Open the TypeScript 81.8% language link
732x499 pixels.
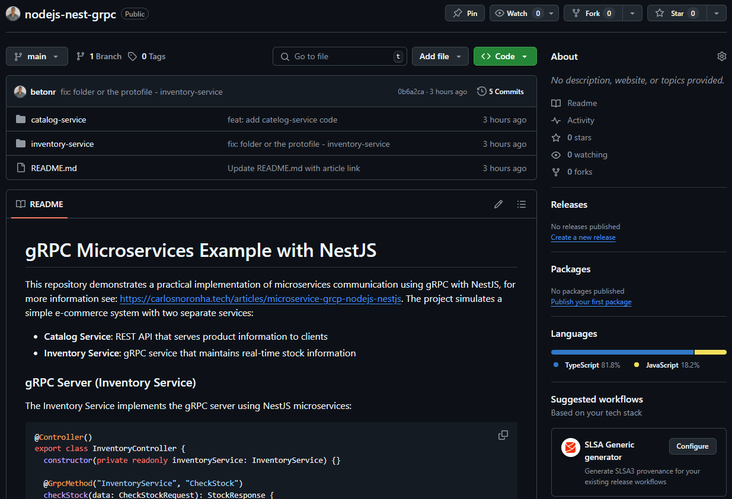[587, 365]
